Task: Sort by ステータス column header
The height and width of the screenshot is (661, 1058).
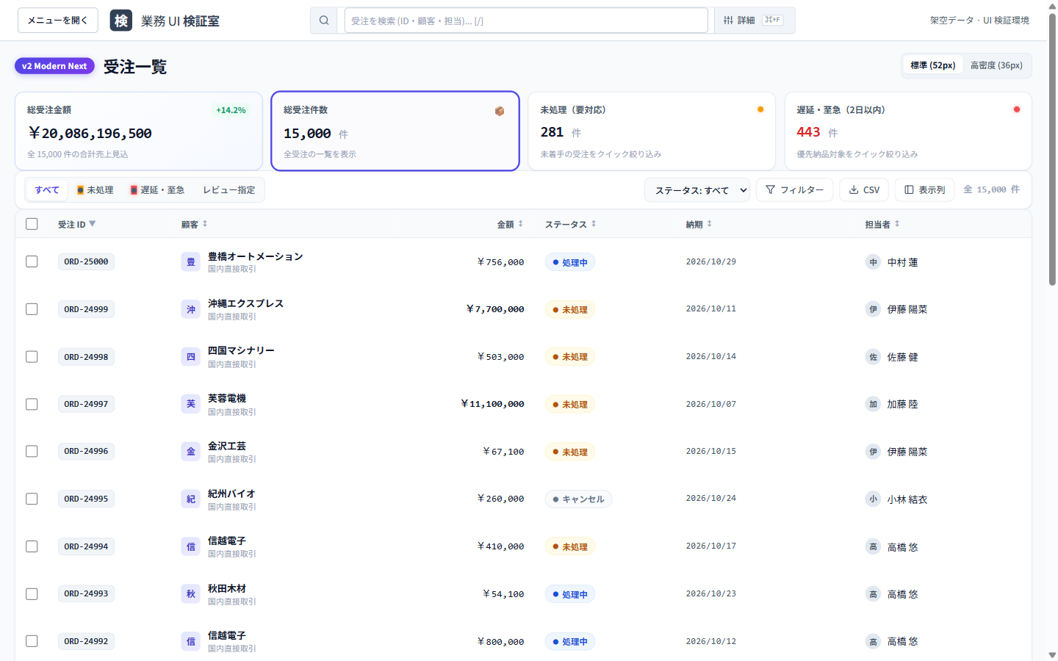Action: click(570, 224)
